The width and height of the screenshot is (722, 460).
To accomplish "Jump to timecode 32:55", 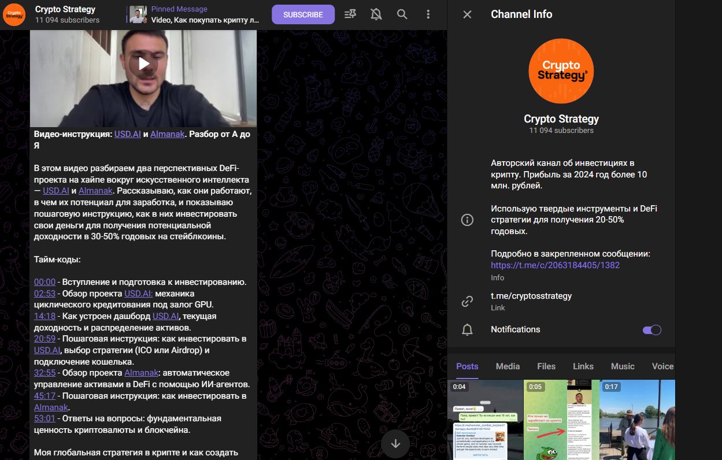I will pos(45,373).
